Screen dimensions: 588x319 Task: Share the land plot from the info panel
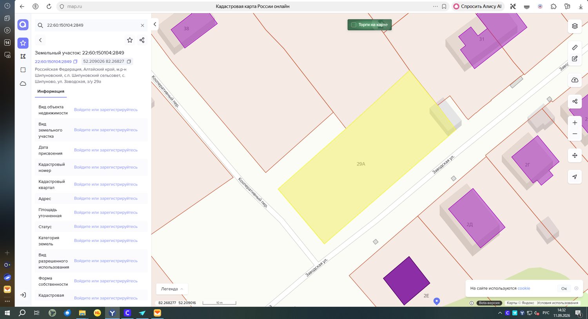click(142, 40)
